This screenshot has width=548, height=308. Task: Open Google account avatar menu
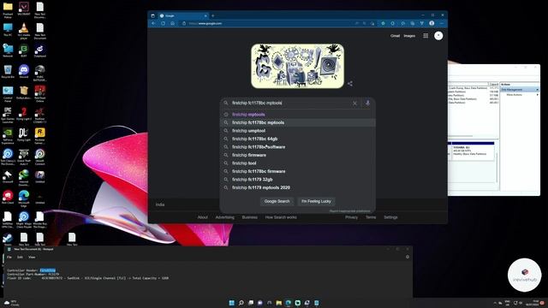[x=438, y=36]
